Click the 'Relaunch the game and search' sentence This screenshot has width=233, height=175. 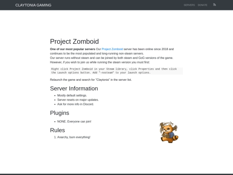click(91, 80)
